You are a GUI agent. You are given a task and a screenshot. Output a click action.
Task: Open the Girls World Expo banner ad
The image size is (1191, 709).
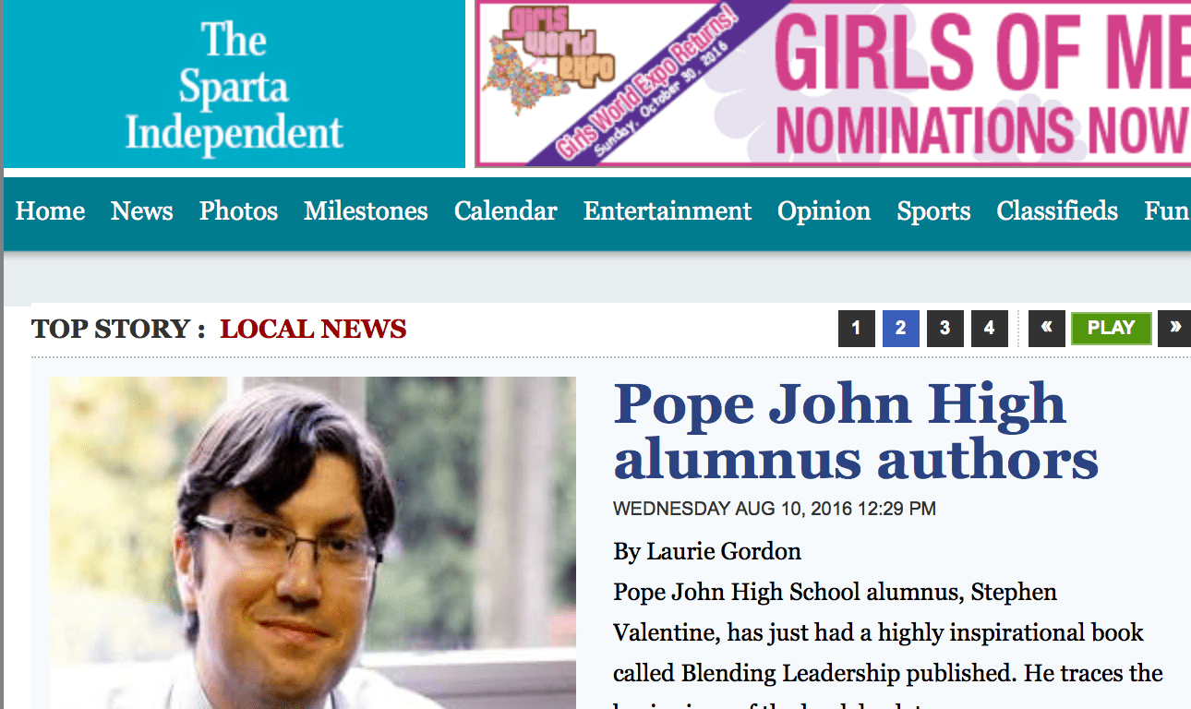tap(833, 83)
